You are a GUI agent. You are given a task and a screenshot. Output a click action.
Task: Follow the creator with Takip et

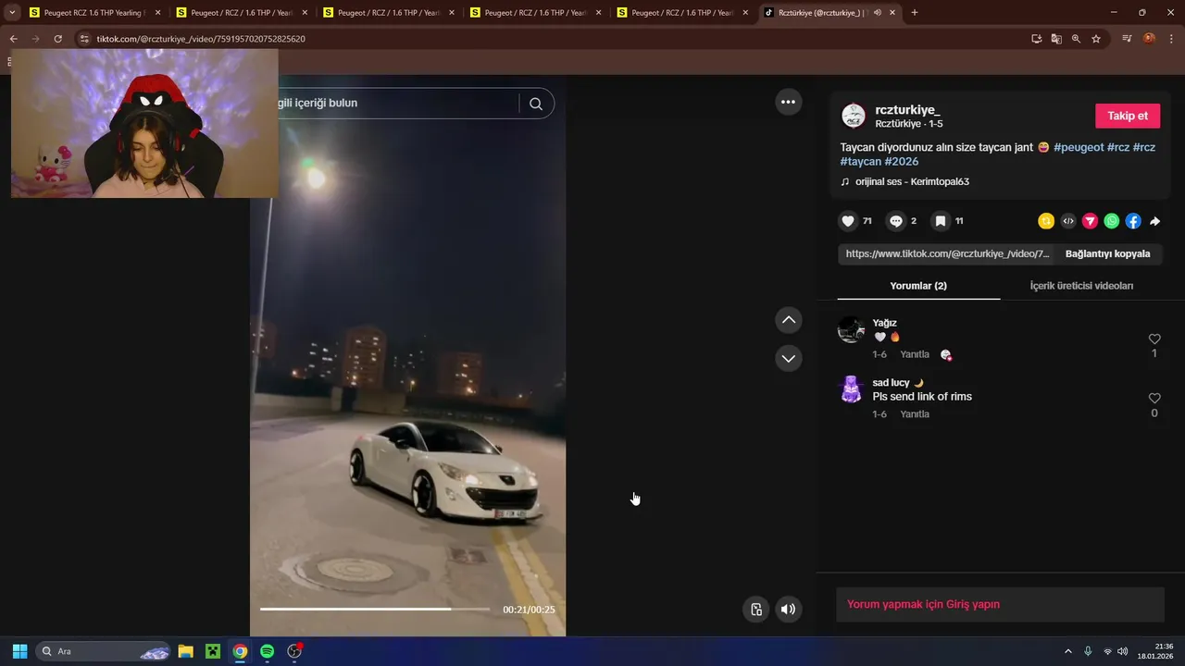(1128, 116)
